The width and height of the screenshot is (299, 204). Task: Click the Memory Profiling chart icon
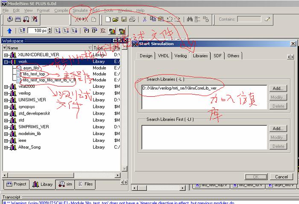[122, 31]
